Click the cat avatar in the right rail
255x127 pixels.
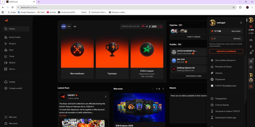click(251, 80)
